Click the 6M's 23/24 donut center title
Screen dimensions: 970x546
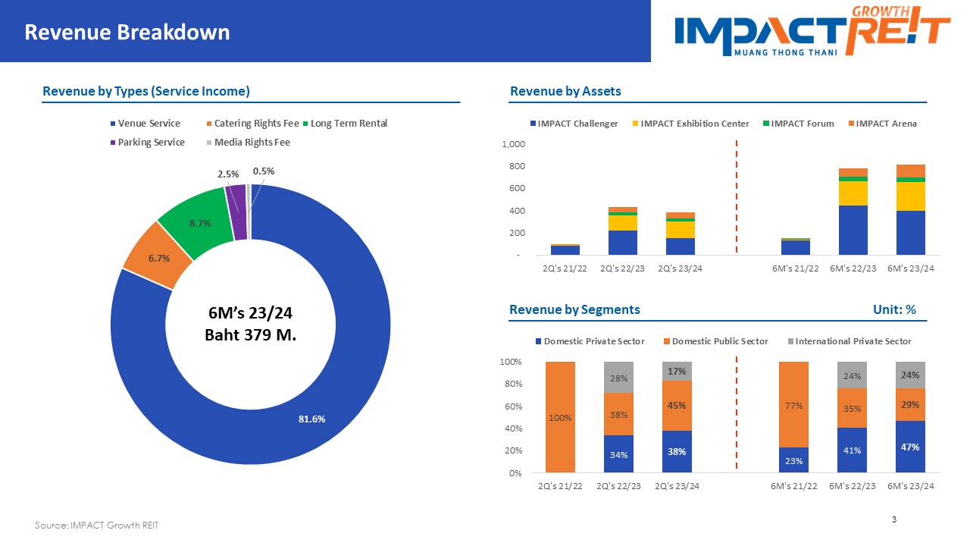tap(250, 313)
